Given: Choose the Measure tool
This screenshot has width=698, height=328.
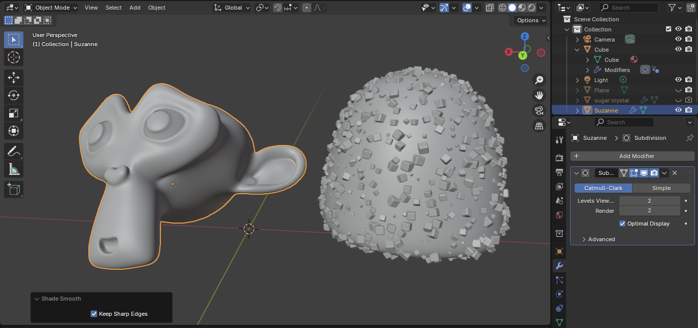Looking at the screenshot, I should pyautogui.click(x=14, y=169).
